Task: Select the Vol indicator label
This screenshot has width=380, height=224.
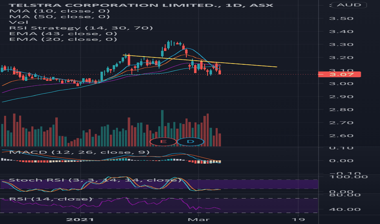Action: point(18,22)
